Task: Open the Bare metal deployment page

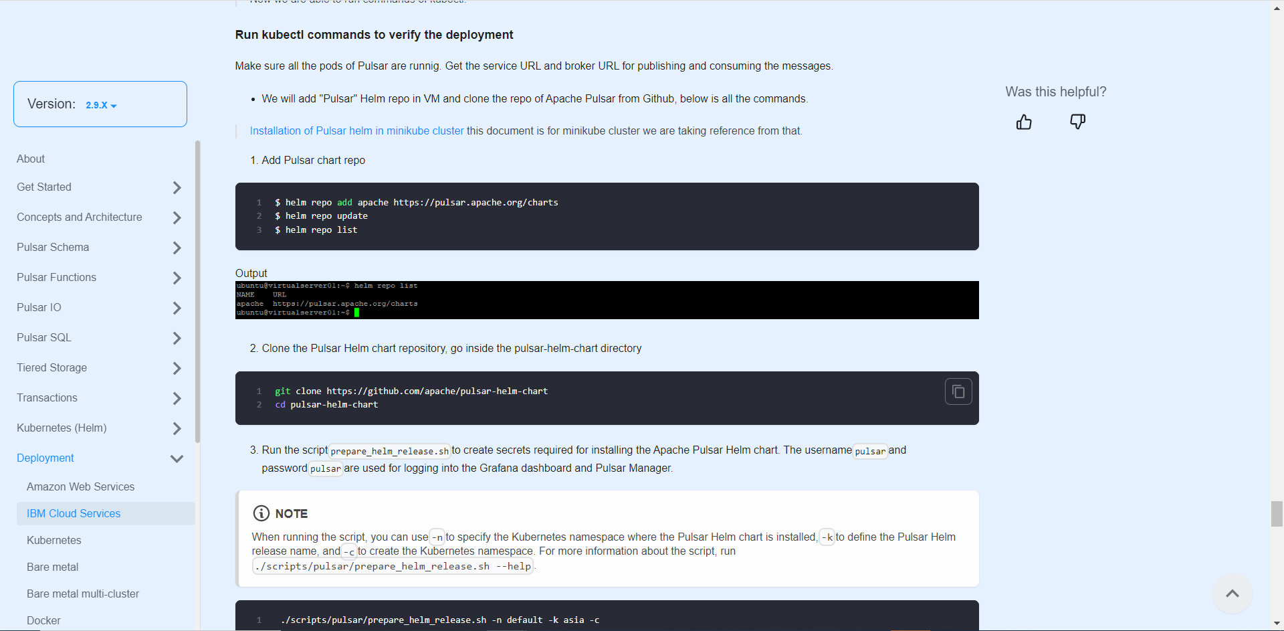Action: point(52,567)
